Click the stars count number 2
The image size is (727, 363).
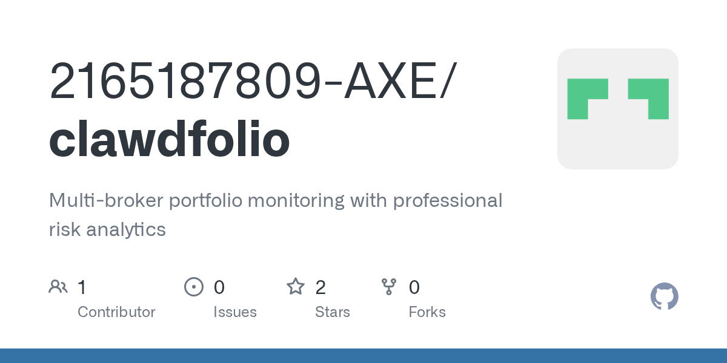pyautogui.click(x=320, y=287)
